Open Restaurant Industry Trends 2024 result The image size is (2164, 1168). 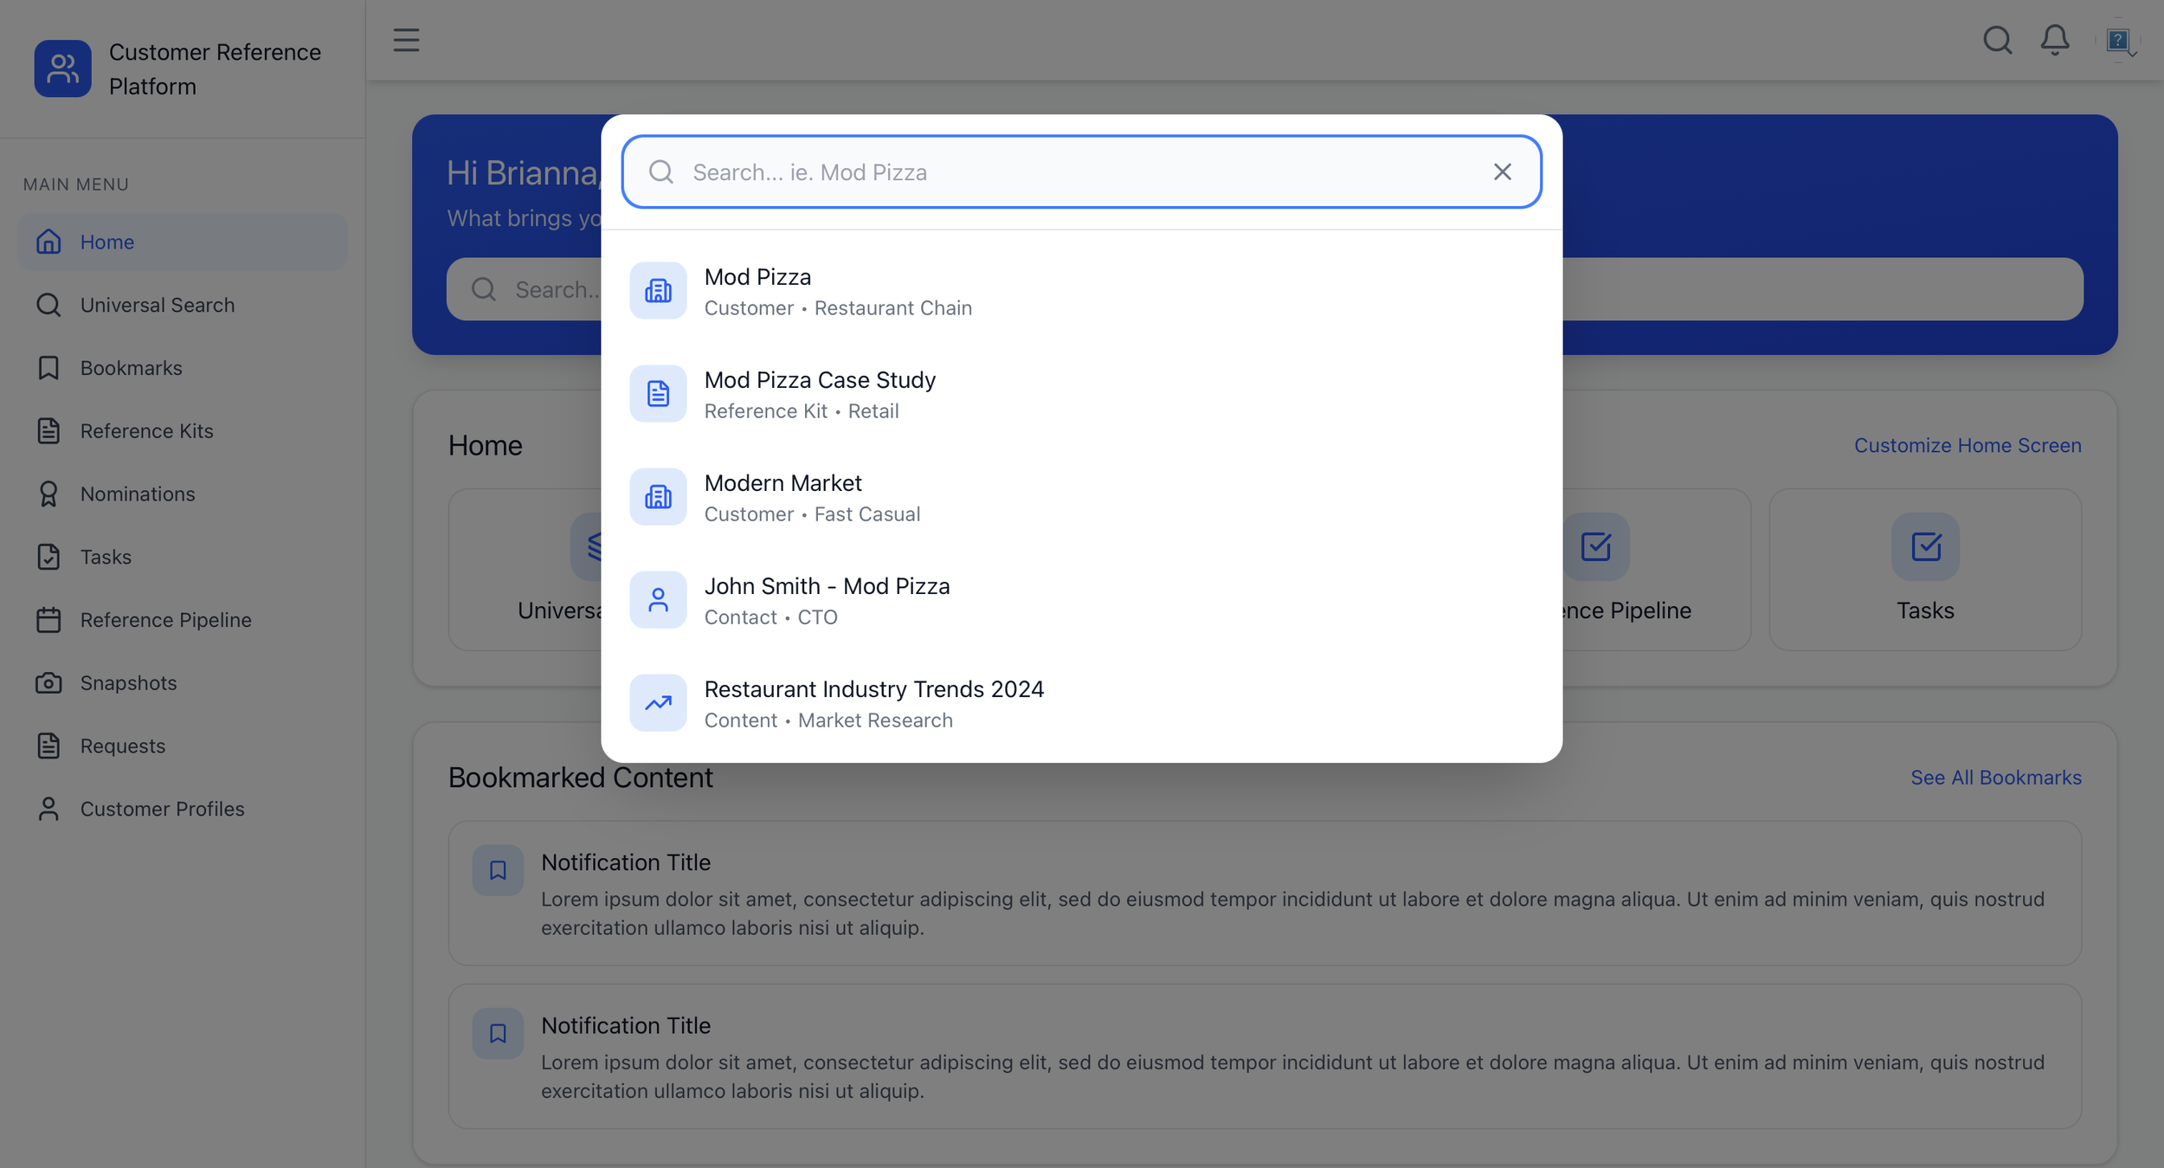point(1082,703)
